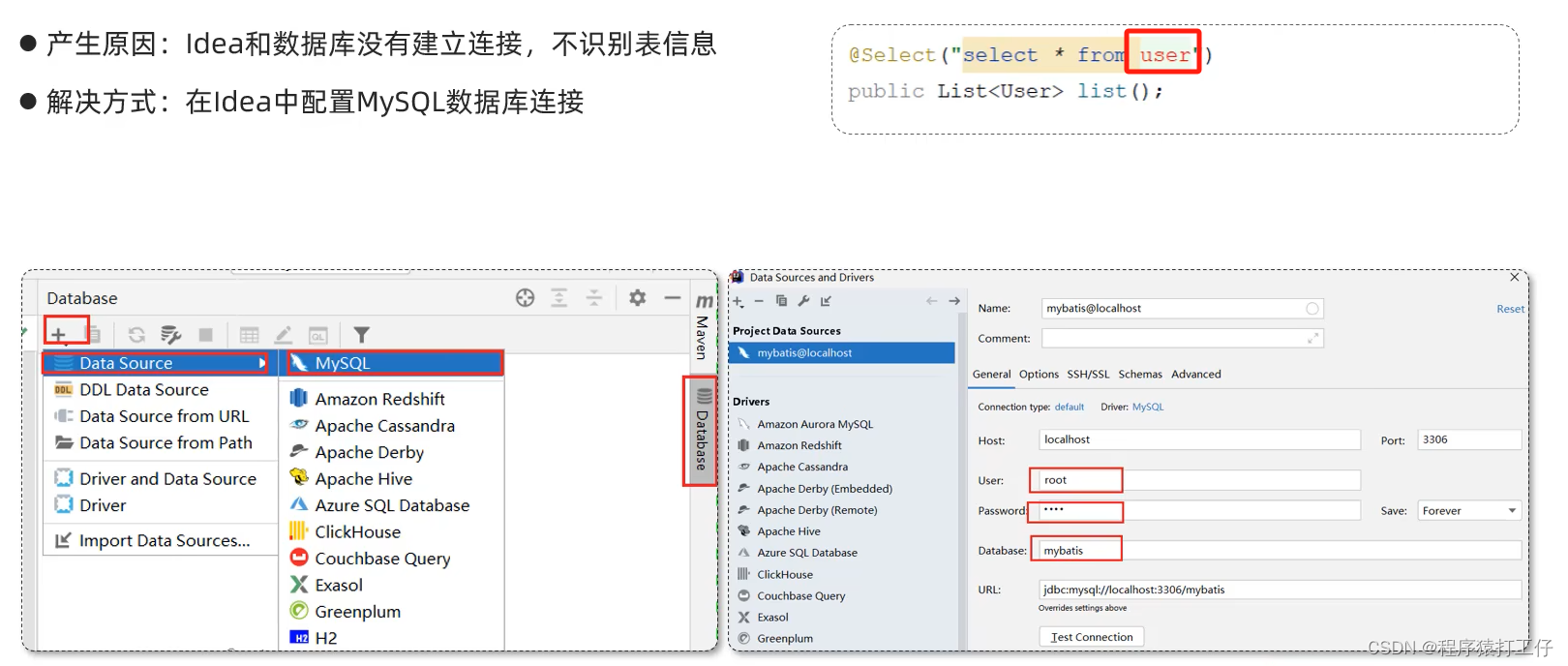Choose H2 in submenu
Screen dimensions: 1568x666
(x=393, y=638)
